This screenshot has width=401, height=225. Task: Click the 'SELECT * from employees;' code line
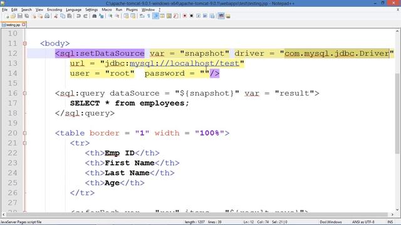tap(130, 103)
